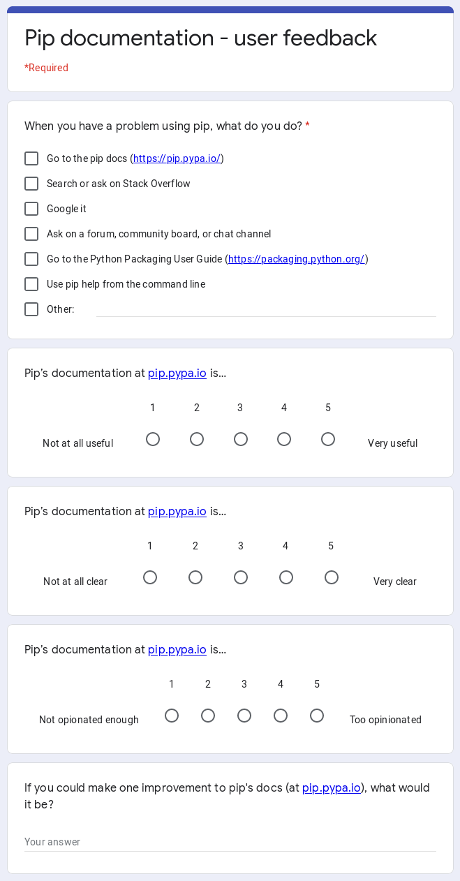Check 'Use pip help from the command line'

31,284
